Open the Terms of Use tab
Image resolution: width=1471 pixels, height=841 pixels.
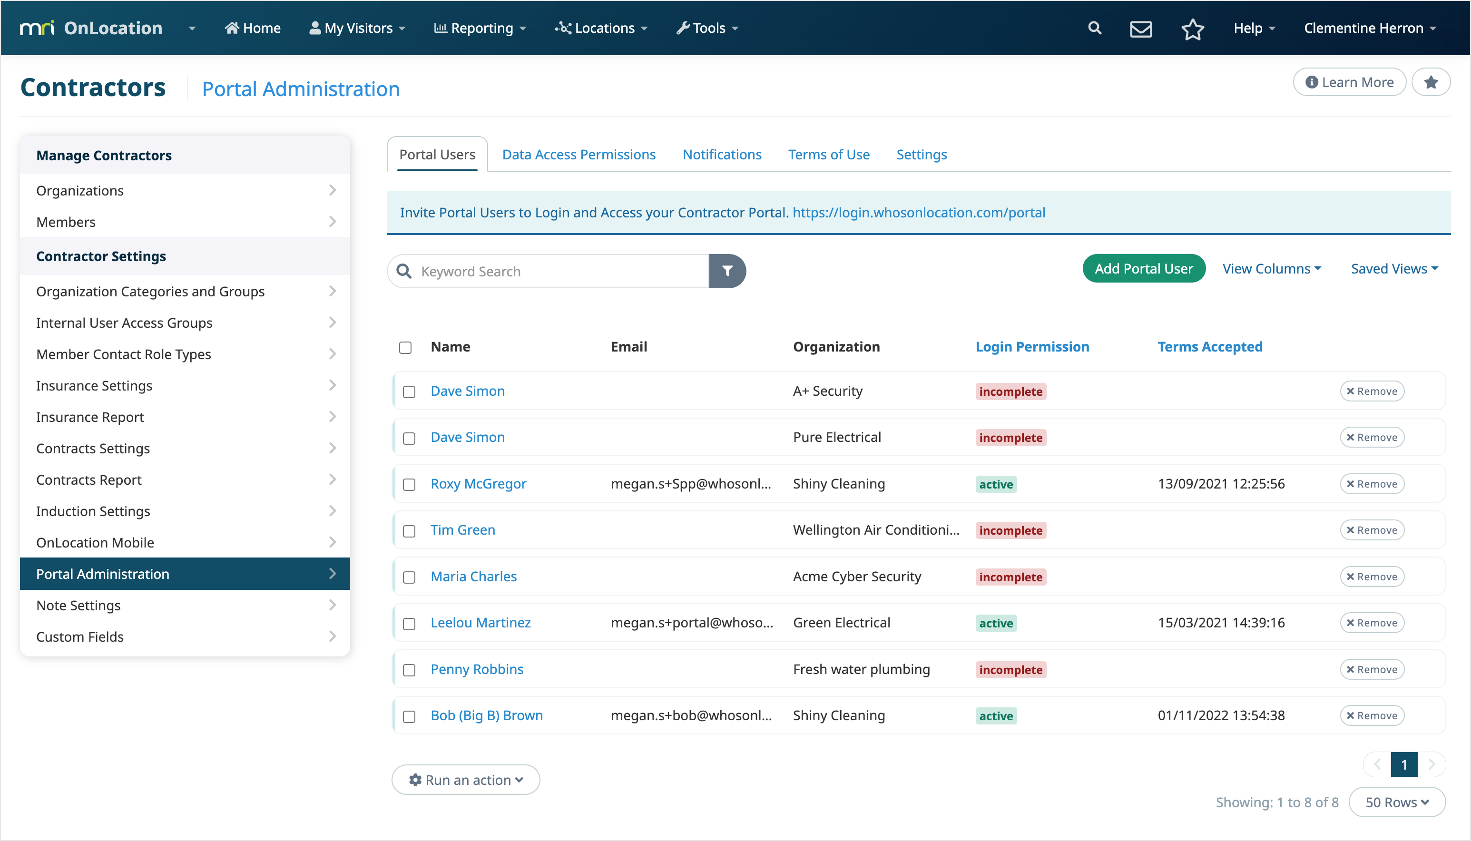pyautogui.click(x=829, y=154)
